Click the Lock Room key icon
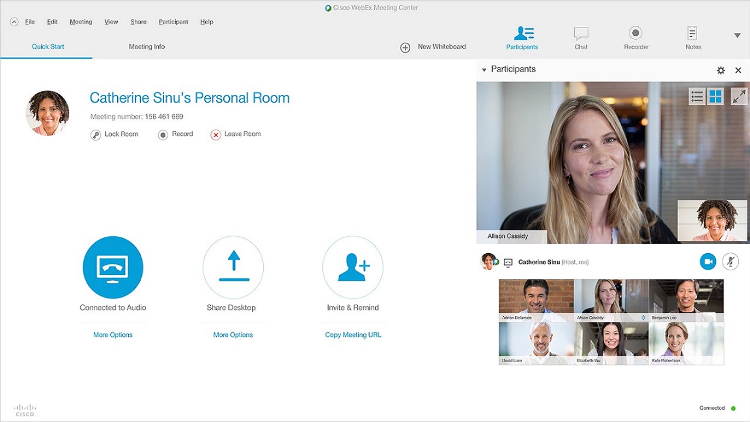This screenshot has height=422, width=750. (96, 135)
